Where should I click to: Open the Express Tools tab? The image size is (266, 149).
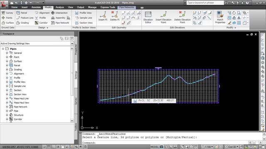point(108,7)
